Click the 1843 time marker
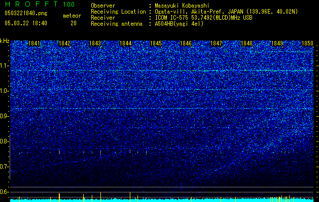 [x=95, y=43]
